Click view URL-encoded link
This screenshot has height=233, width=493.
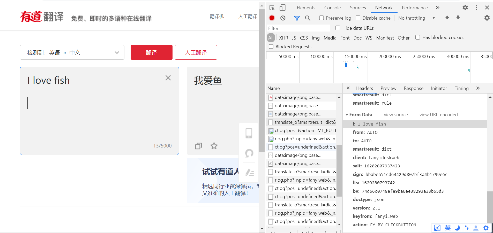[438, 115]
